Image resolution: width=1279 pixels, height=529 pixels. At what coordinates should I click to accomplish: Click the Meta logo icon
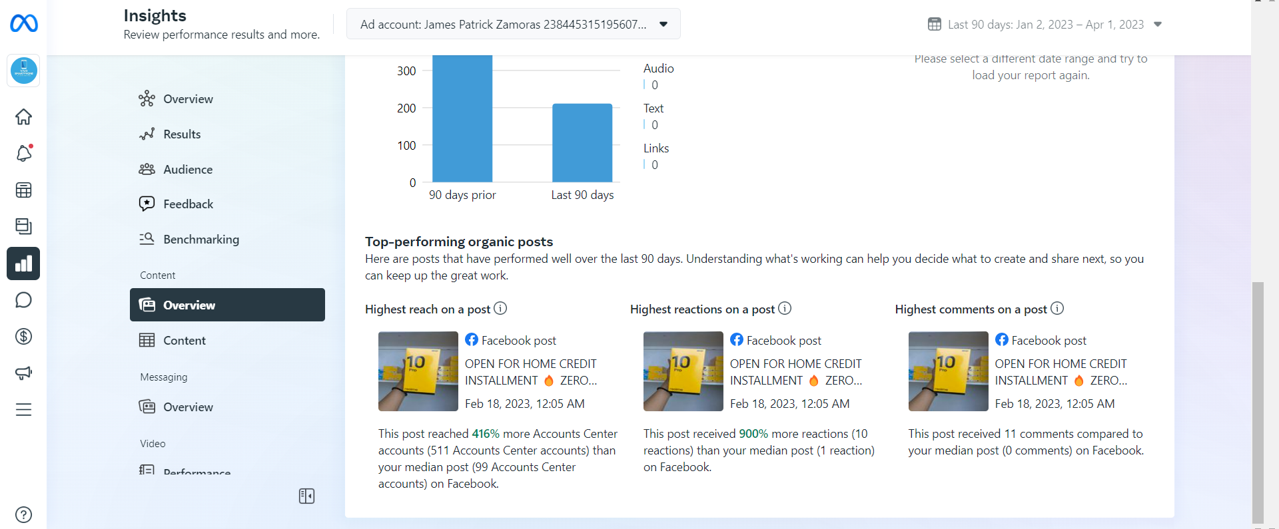[x=24, y=24]
